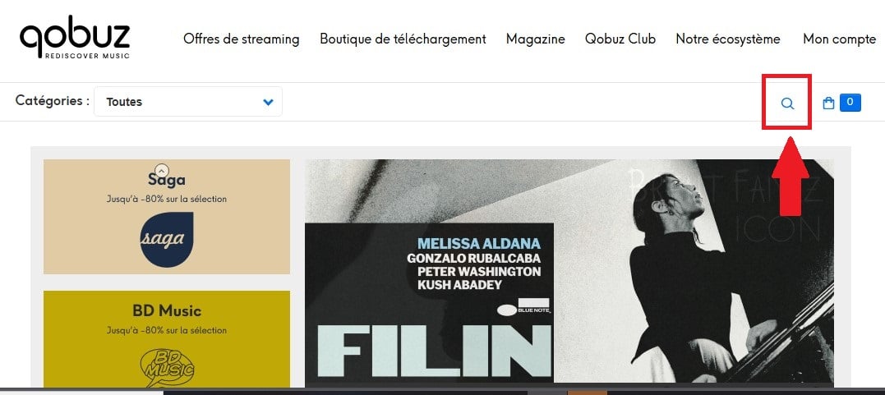This screenshot has width=885, height=395.
Task: Open the Qobuz Club link
Action: pyautogui.click(x=620, y=39)
